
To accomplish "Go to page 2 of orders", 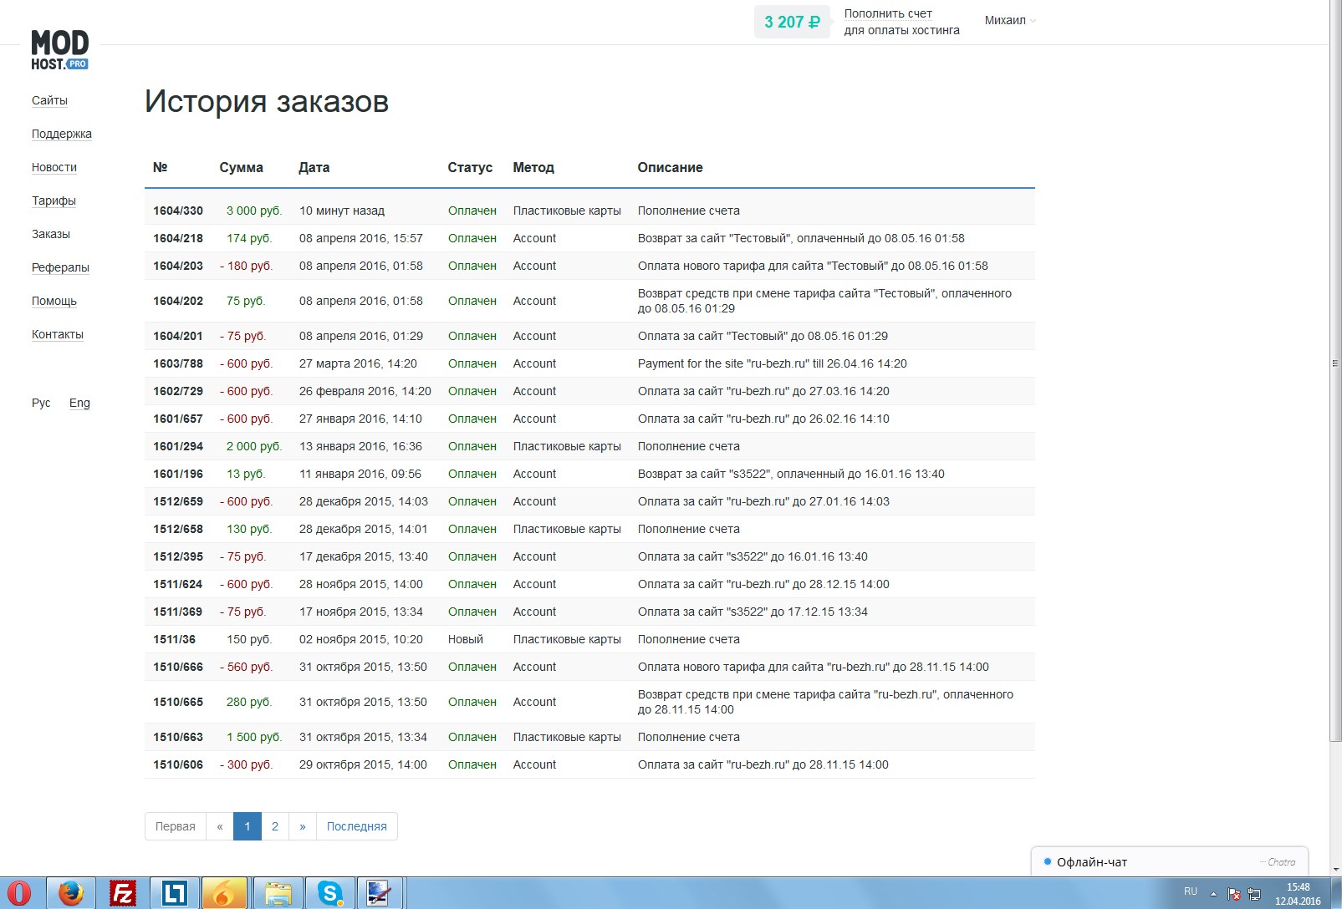I will point(275,826).
